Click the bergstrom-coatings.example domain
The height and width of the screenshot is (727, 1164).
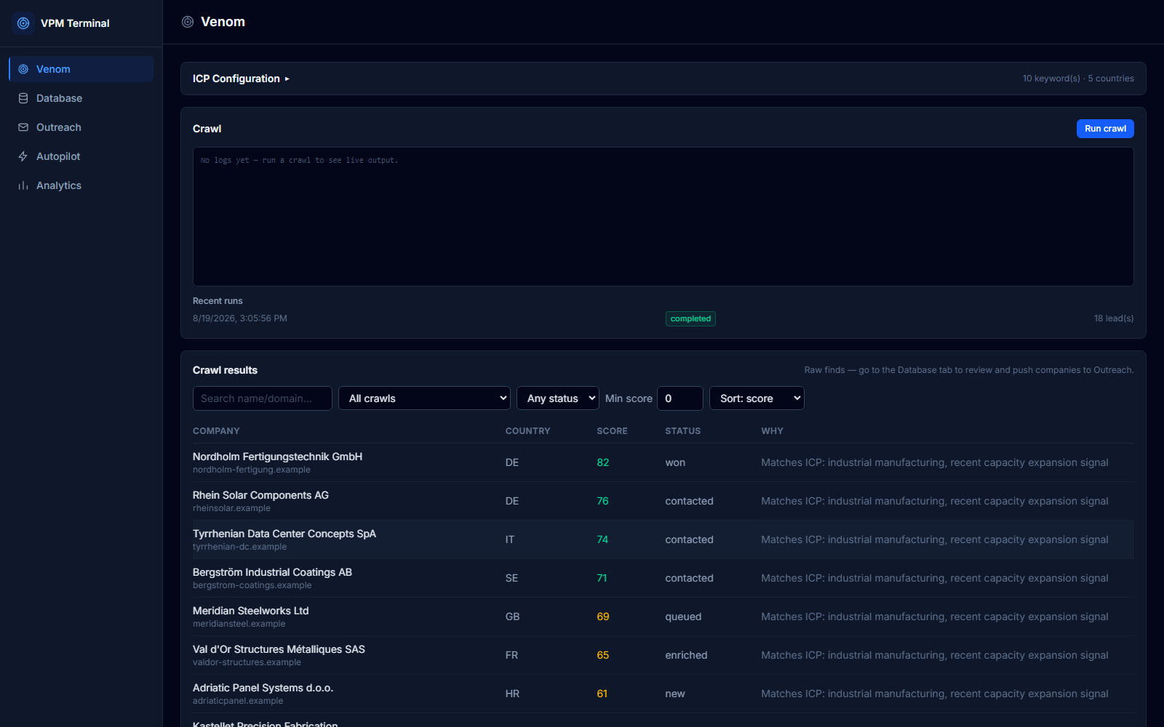point(252,585)
